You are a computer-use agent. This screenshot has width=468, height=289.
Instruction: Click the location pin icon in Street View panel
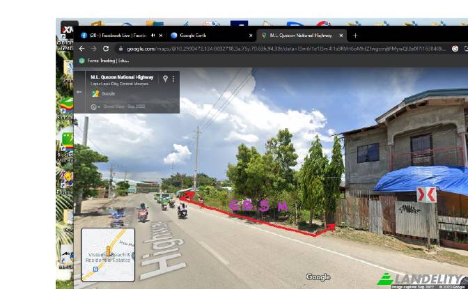click(x=165, y=79)
